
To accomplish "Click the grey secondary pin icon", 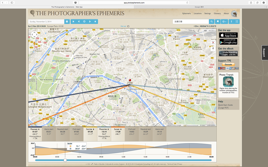I will tap(213, 49).
